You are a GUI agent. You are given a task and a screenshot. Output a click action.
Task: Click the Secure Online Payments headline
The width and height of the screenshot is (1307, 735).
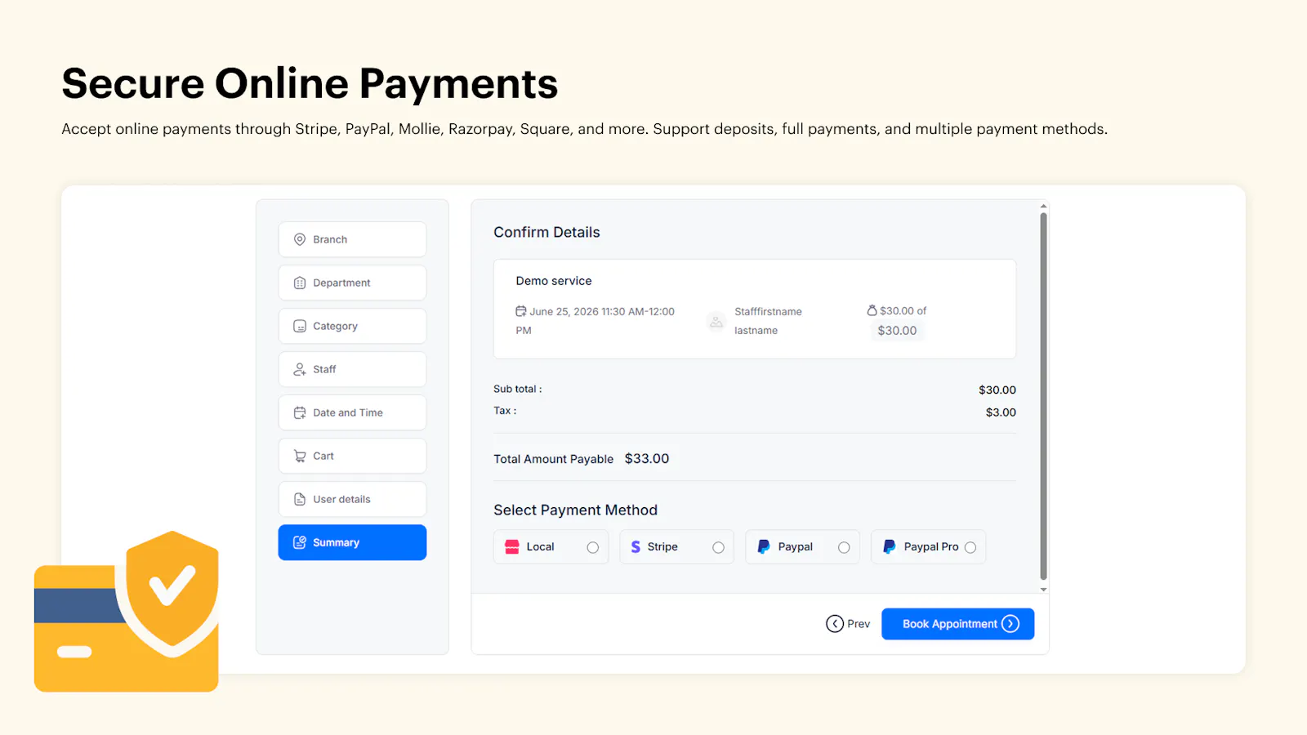point(310,83)
